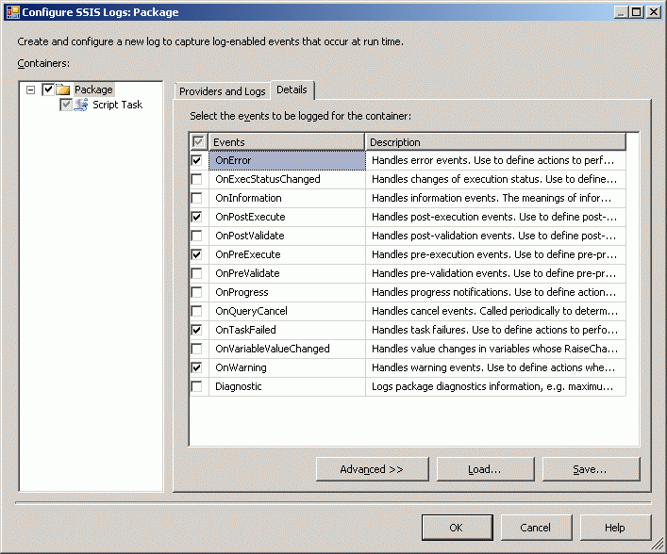667x554 pixels.
Task: Uncheck the OnTaskFailed event checkbox
Action: tap(196, 330)
